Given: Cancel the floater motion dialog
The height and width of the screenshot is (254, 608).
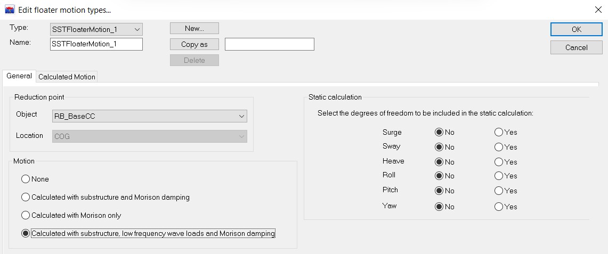Looking at the screenshot, I should (x=576, y=47).
